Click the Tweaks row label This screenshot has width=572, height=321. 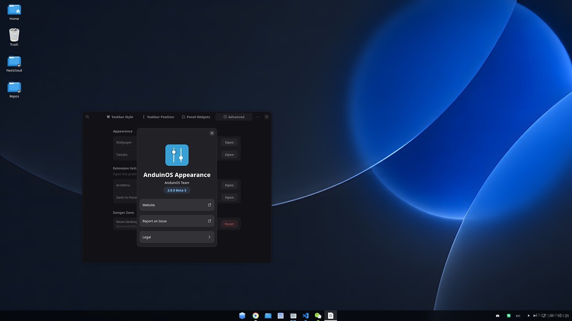tap(122, 155)
